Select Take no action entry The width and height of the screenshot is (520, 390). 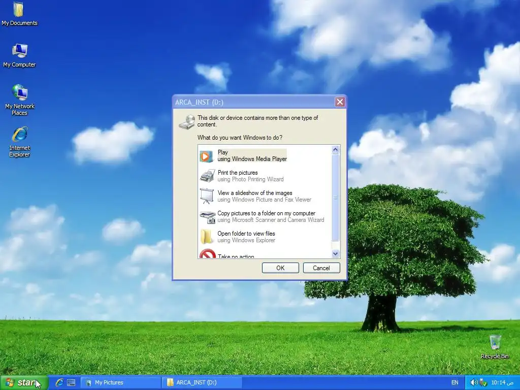[x=265, y=253]
